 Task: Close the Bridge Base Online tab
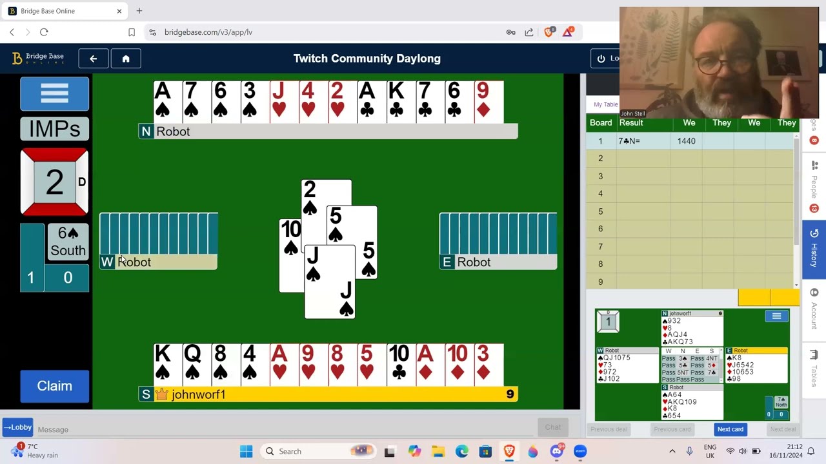[119, 11]
